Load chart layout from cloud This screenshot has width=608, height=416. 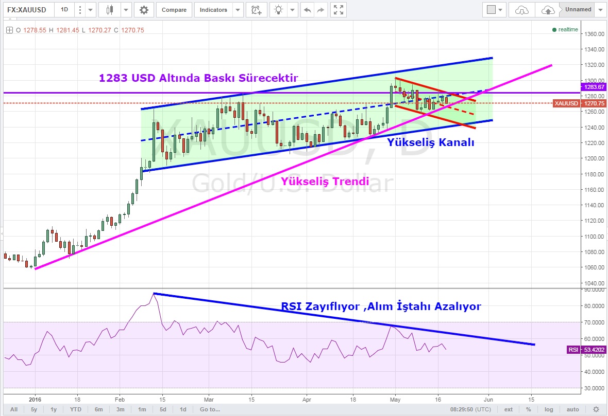tap(521, 10)
